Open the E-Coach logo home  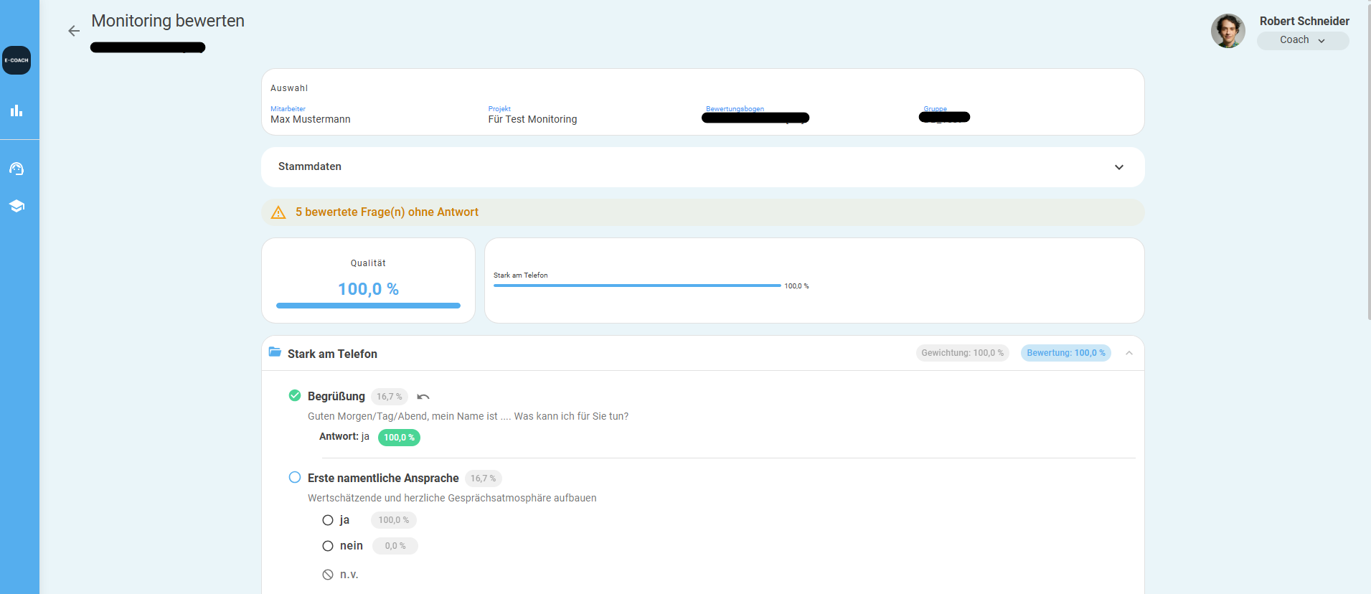point(17,60)
